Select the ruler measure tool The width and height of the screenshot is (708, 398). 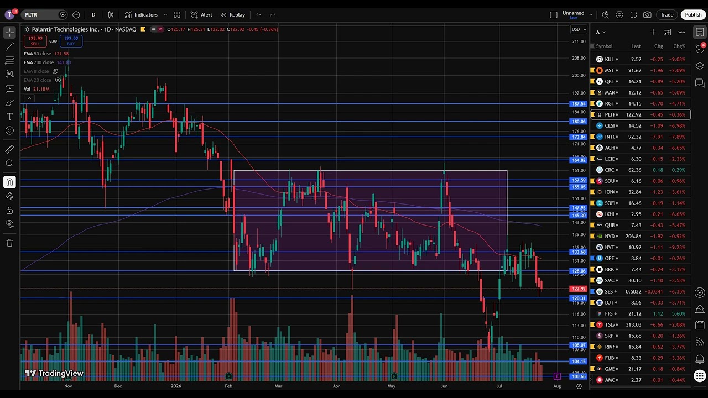pyautogui.click(x=9, y=149)
